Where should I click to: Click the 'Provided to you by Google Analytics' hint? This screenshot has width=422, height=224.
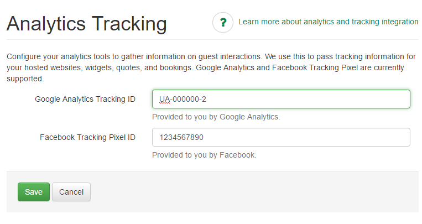click(216, 117)
